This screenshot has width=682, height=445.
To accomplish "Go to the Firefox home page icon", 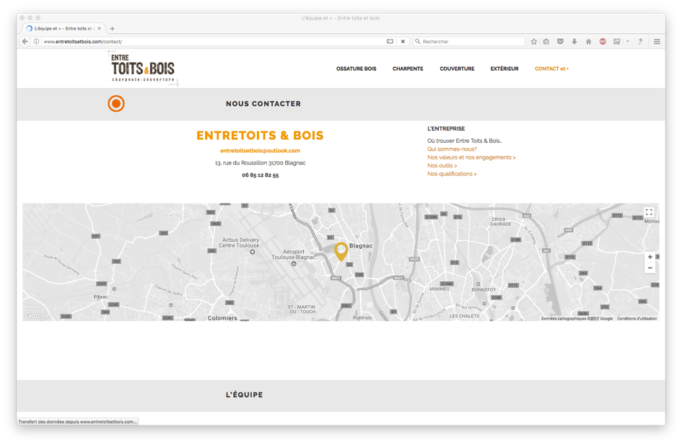I will pos(588,42).
